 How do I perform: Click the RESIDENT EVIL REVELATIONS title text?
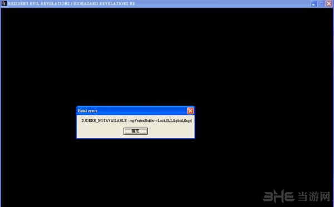point(39,3)
